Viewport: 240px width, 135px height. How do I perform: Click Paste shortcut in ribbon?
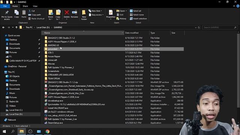pyautogui.click(x=36, y=19)
